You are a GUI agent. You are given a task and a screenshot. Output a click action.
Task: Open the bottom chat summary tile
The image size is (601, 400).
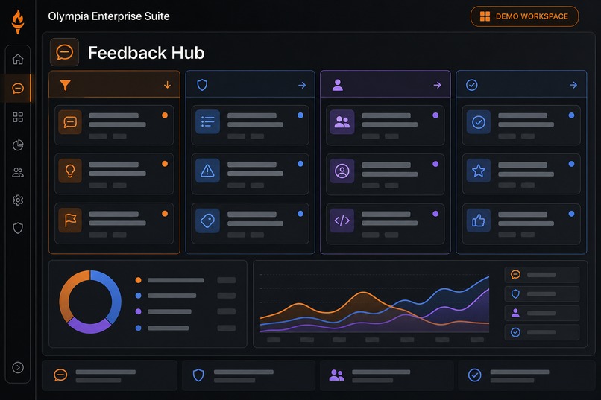(x=110, y=375)
